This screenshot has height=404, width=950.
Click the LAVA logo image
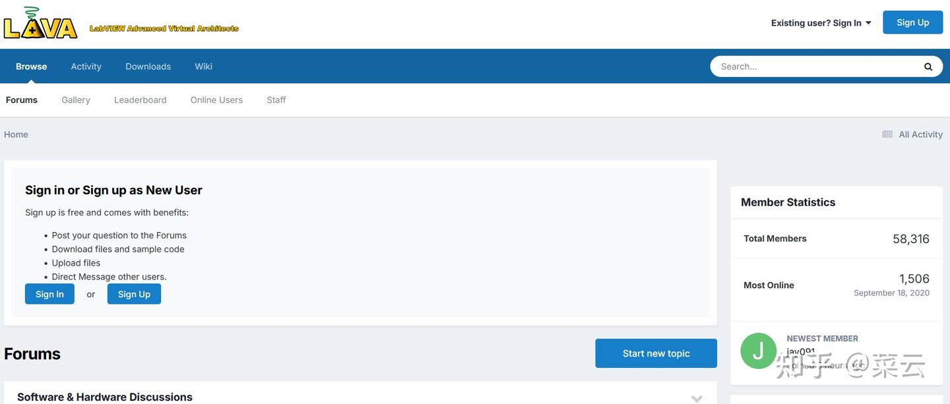tap(41, 23)
